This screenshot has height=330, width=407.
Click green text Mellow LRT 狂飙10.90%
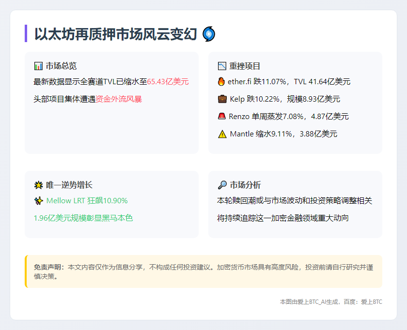[87, 201]
